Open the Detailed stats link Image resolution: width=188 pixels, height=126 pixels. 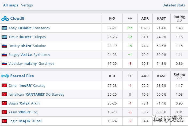click(x=174, y=5)
